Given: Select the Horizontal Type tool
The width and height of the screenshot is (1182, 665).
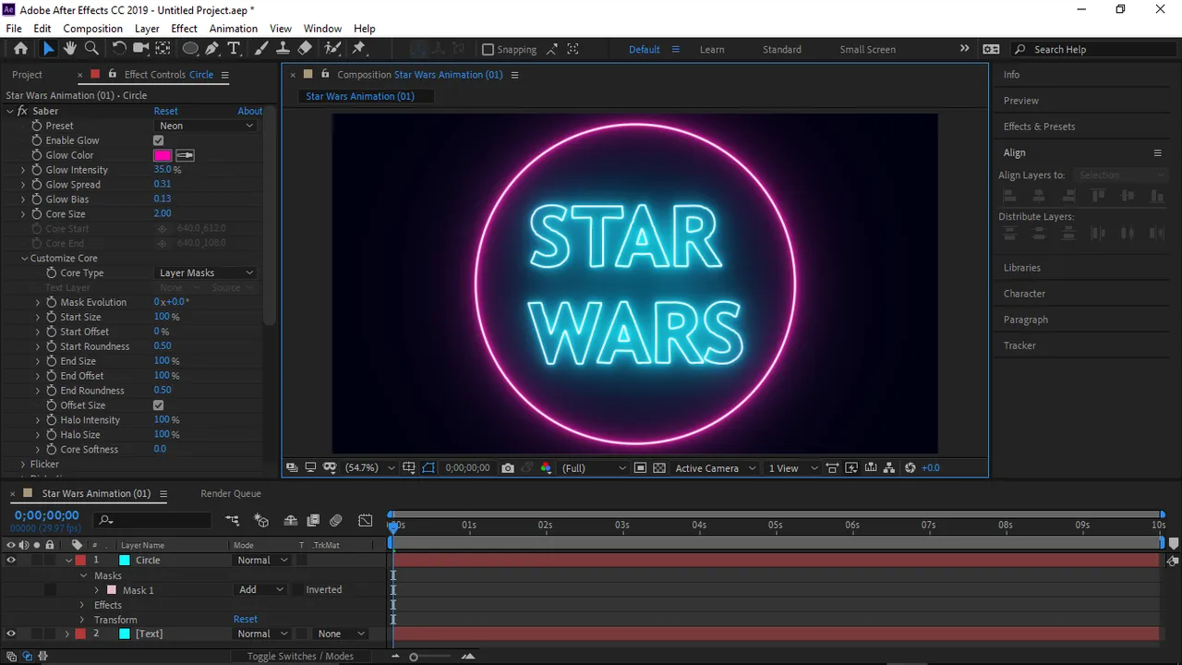Looking at the screenshot, I should click(x=235, y=49).
